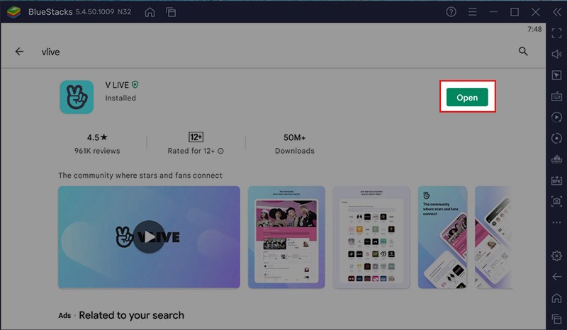Open the keyboard controls icon in sidebar
Viewport: 567px width, 330px height.
(556, 96)
